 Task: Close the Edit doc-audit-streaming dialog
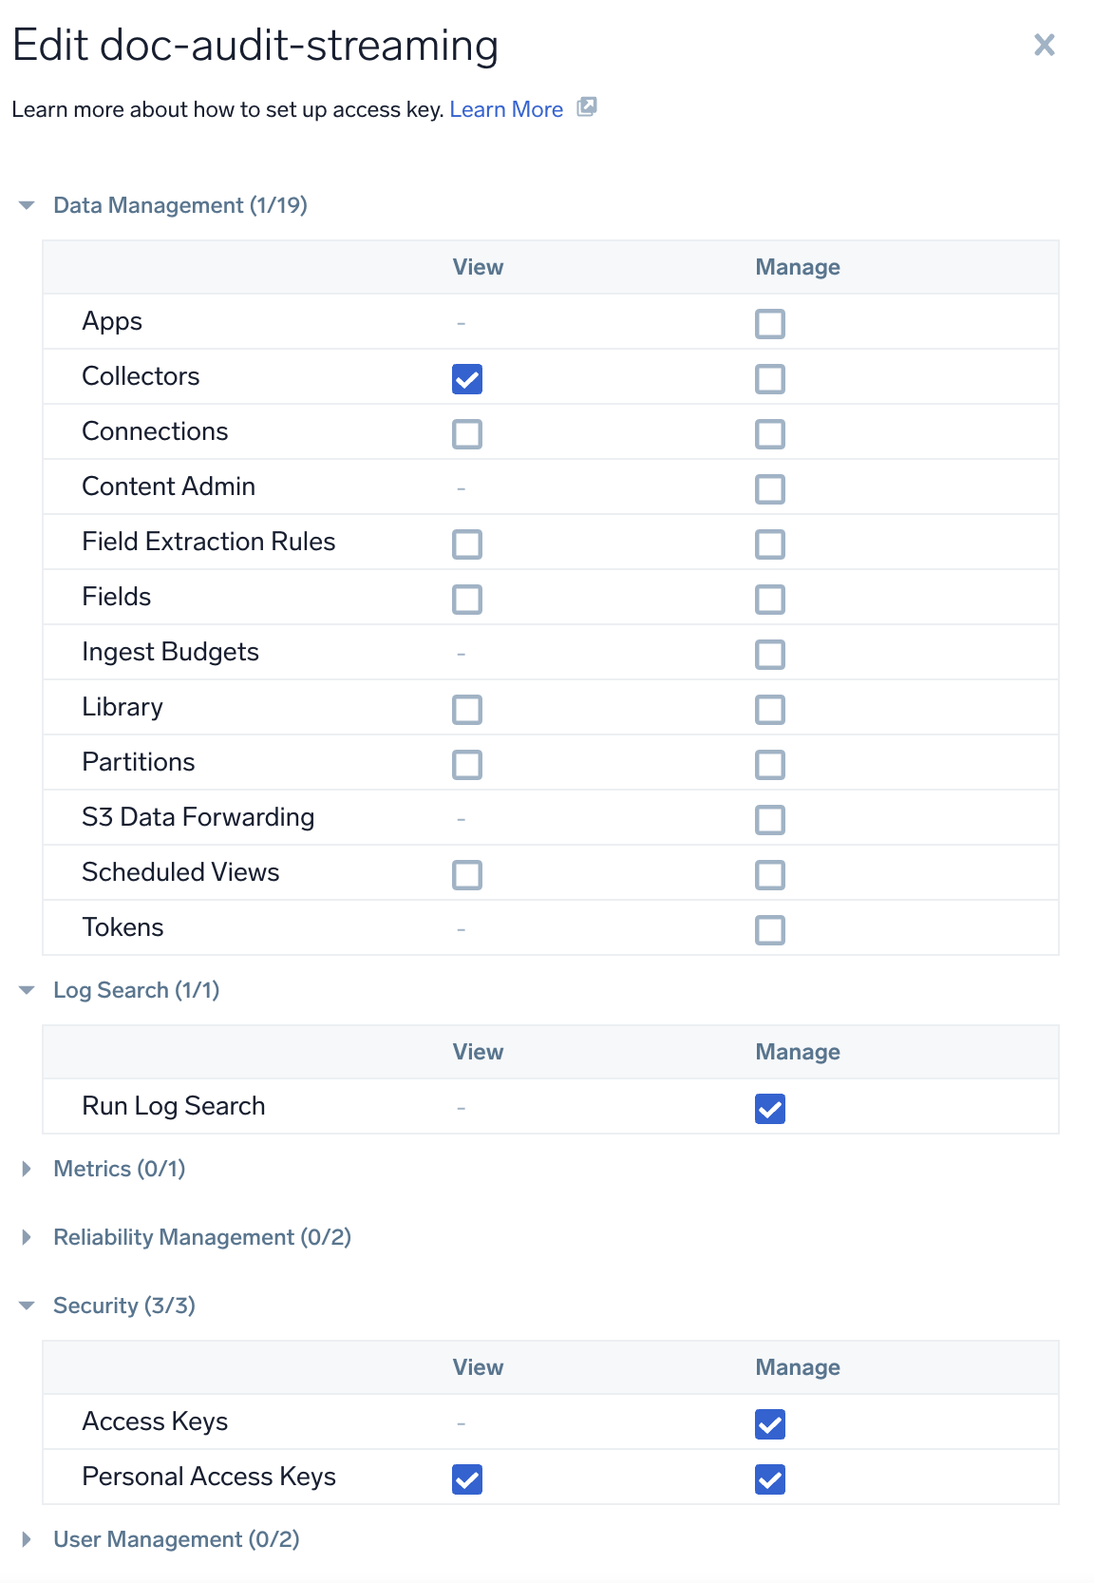(1044, 45)
